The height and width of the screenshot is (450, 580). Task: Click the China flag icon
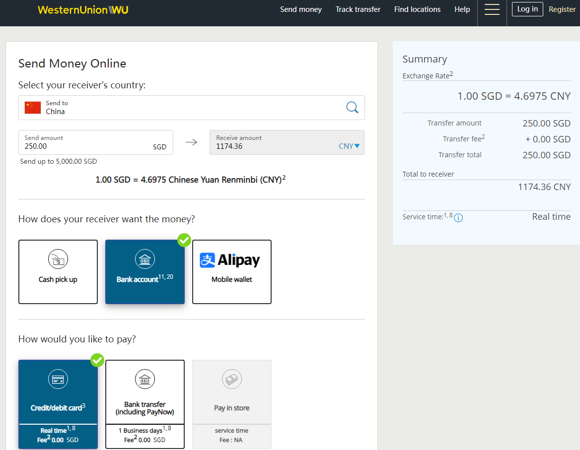pyautogui.click(x=33, y=108)
